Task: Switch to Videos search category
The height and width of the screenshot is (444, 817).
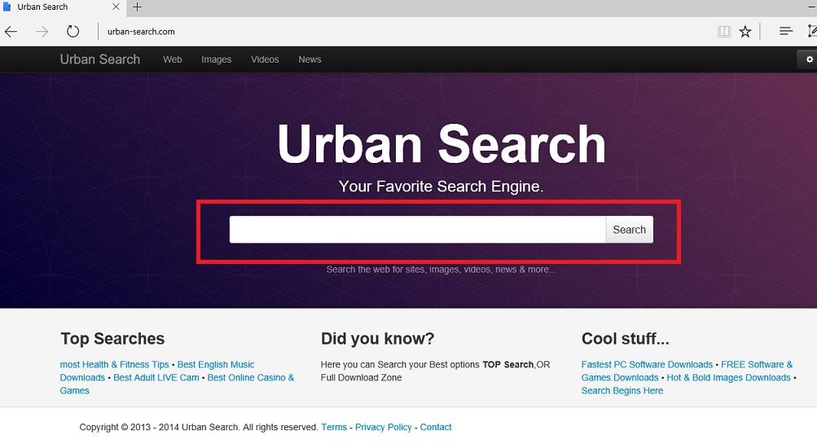Action: 265,59
